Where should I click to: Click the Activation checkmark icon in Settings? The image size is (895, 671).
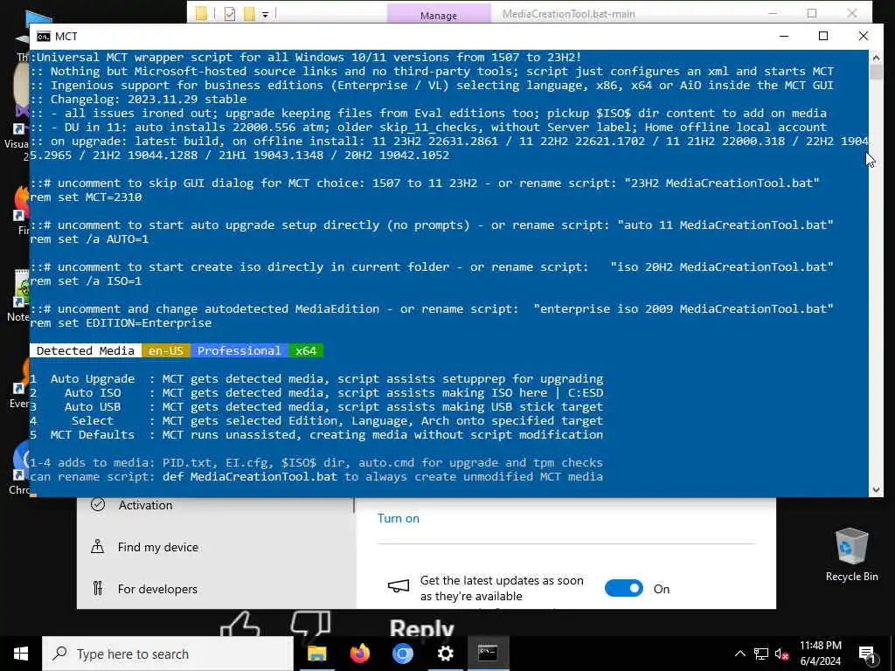pyautogui.click(x=98, y=504)
